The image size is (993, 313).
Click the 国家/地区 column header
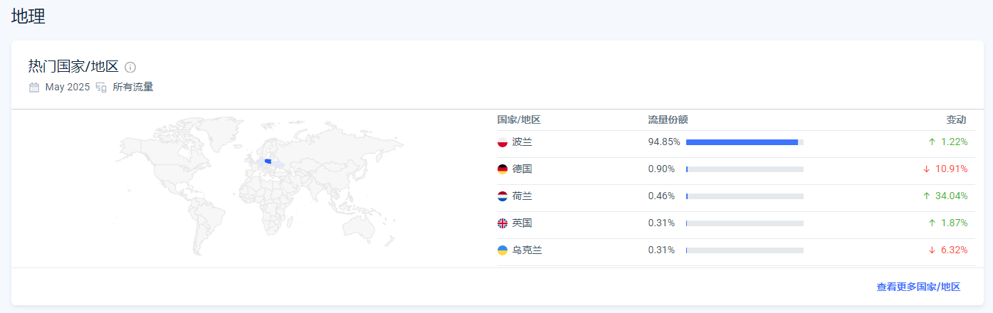click(x=519, y=120)
